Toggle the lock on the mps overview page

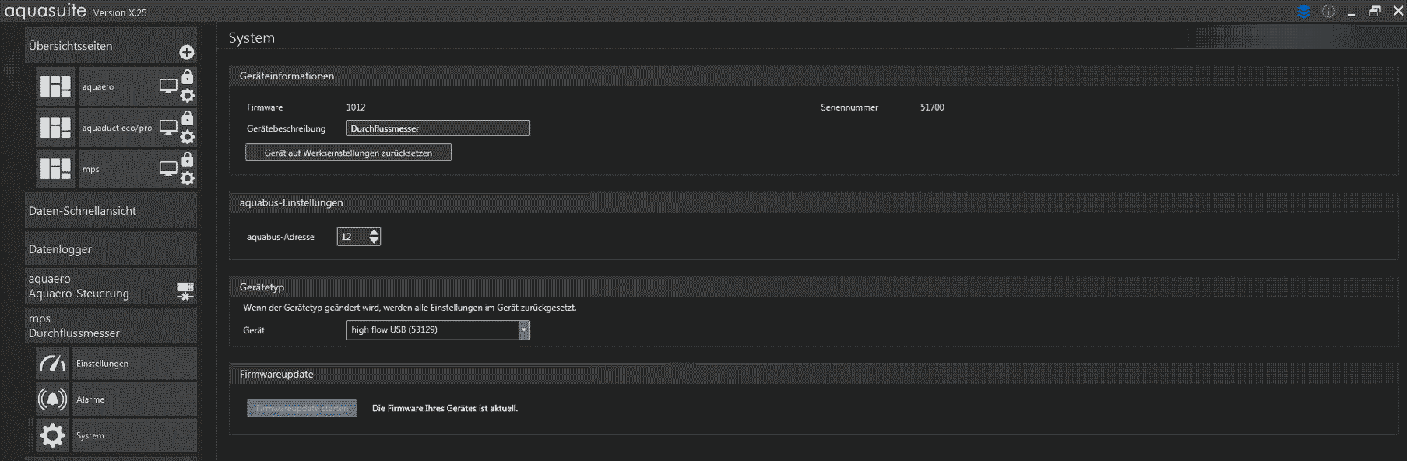click(x=188, y=159)
